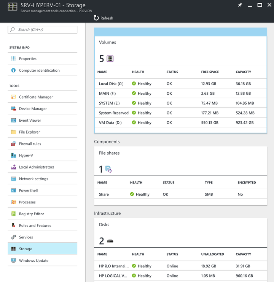Select the Share file share row
This screenshot has width=274, height=282.
click(181, 194)
